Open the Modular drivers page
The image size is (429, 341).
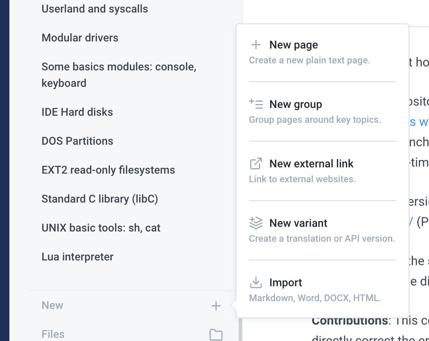tap(80, 38)
